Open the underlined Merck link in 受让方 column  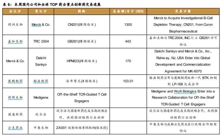[x=36, y=25]
